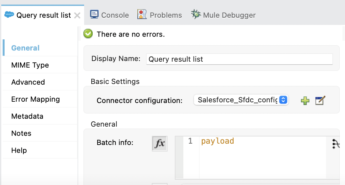Image resolution: width=345 pixels, height=185 pixels.
Task: Open the Advanced settings section
Action: click(x=28, y=82)
